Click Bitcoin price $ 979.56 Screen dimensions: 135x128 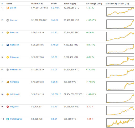55,8
